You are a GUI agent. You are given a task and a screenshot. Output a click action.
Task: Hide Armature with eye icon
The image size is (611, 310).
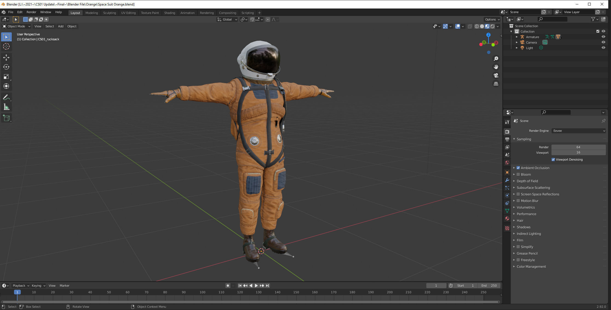coord(603,37)
